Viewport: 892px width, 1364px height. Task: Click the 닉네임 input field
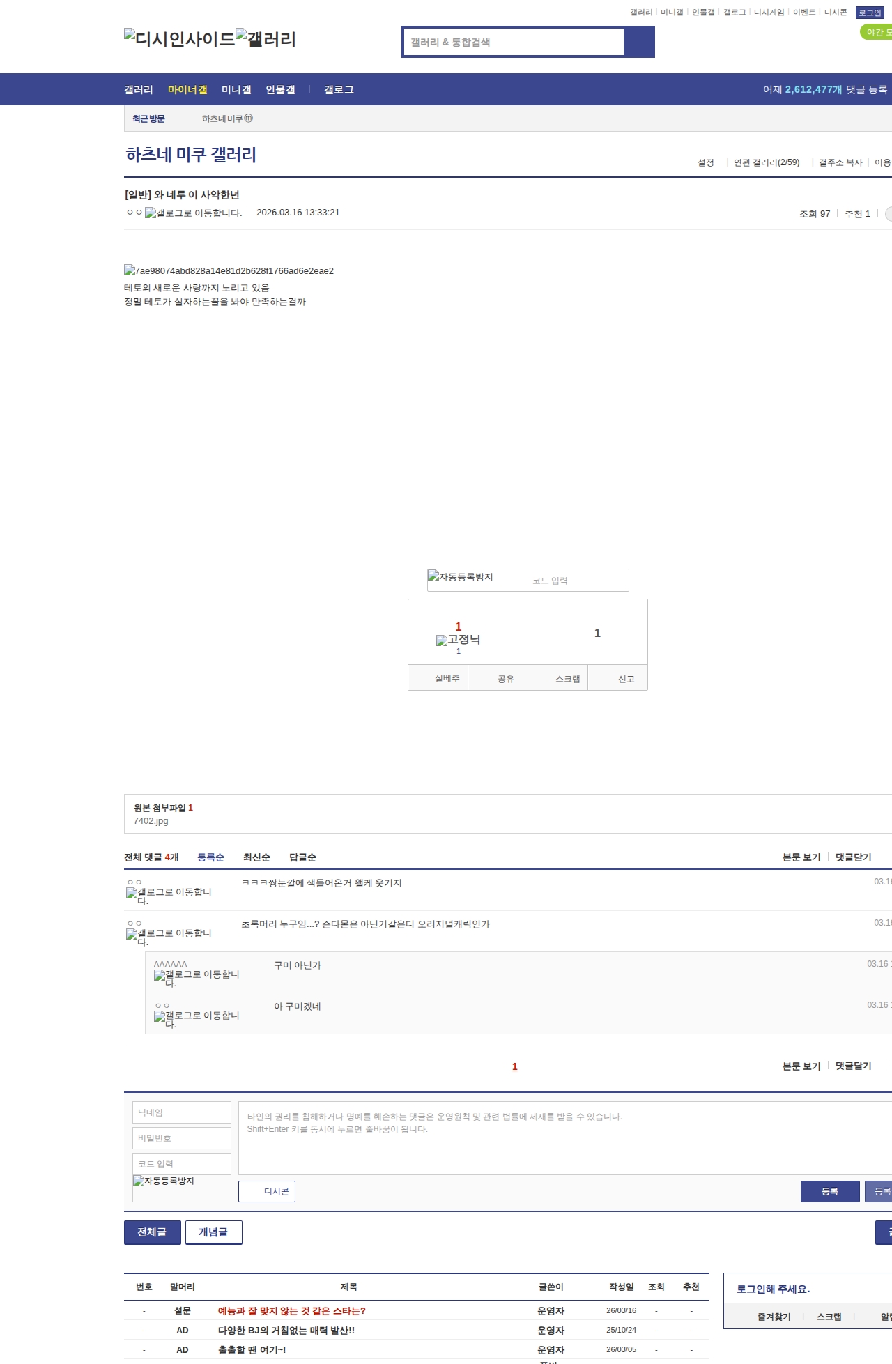181,1112
